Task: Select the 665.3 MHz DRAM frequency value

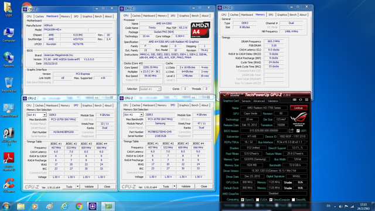Action: click(274, 42)
